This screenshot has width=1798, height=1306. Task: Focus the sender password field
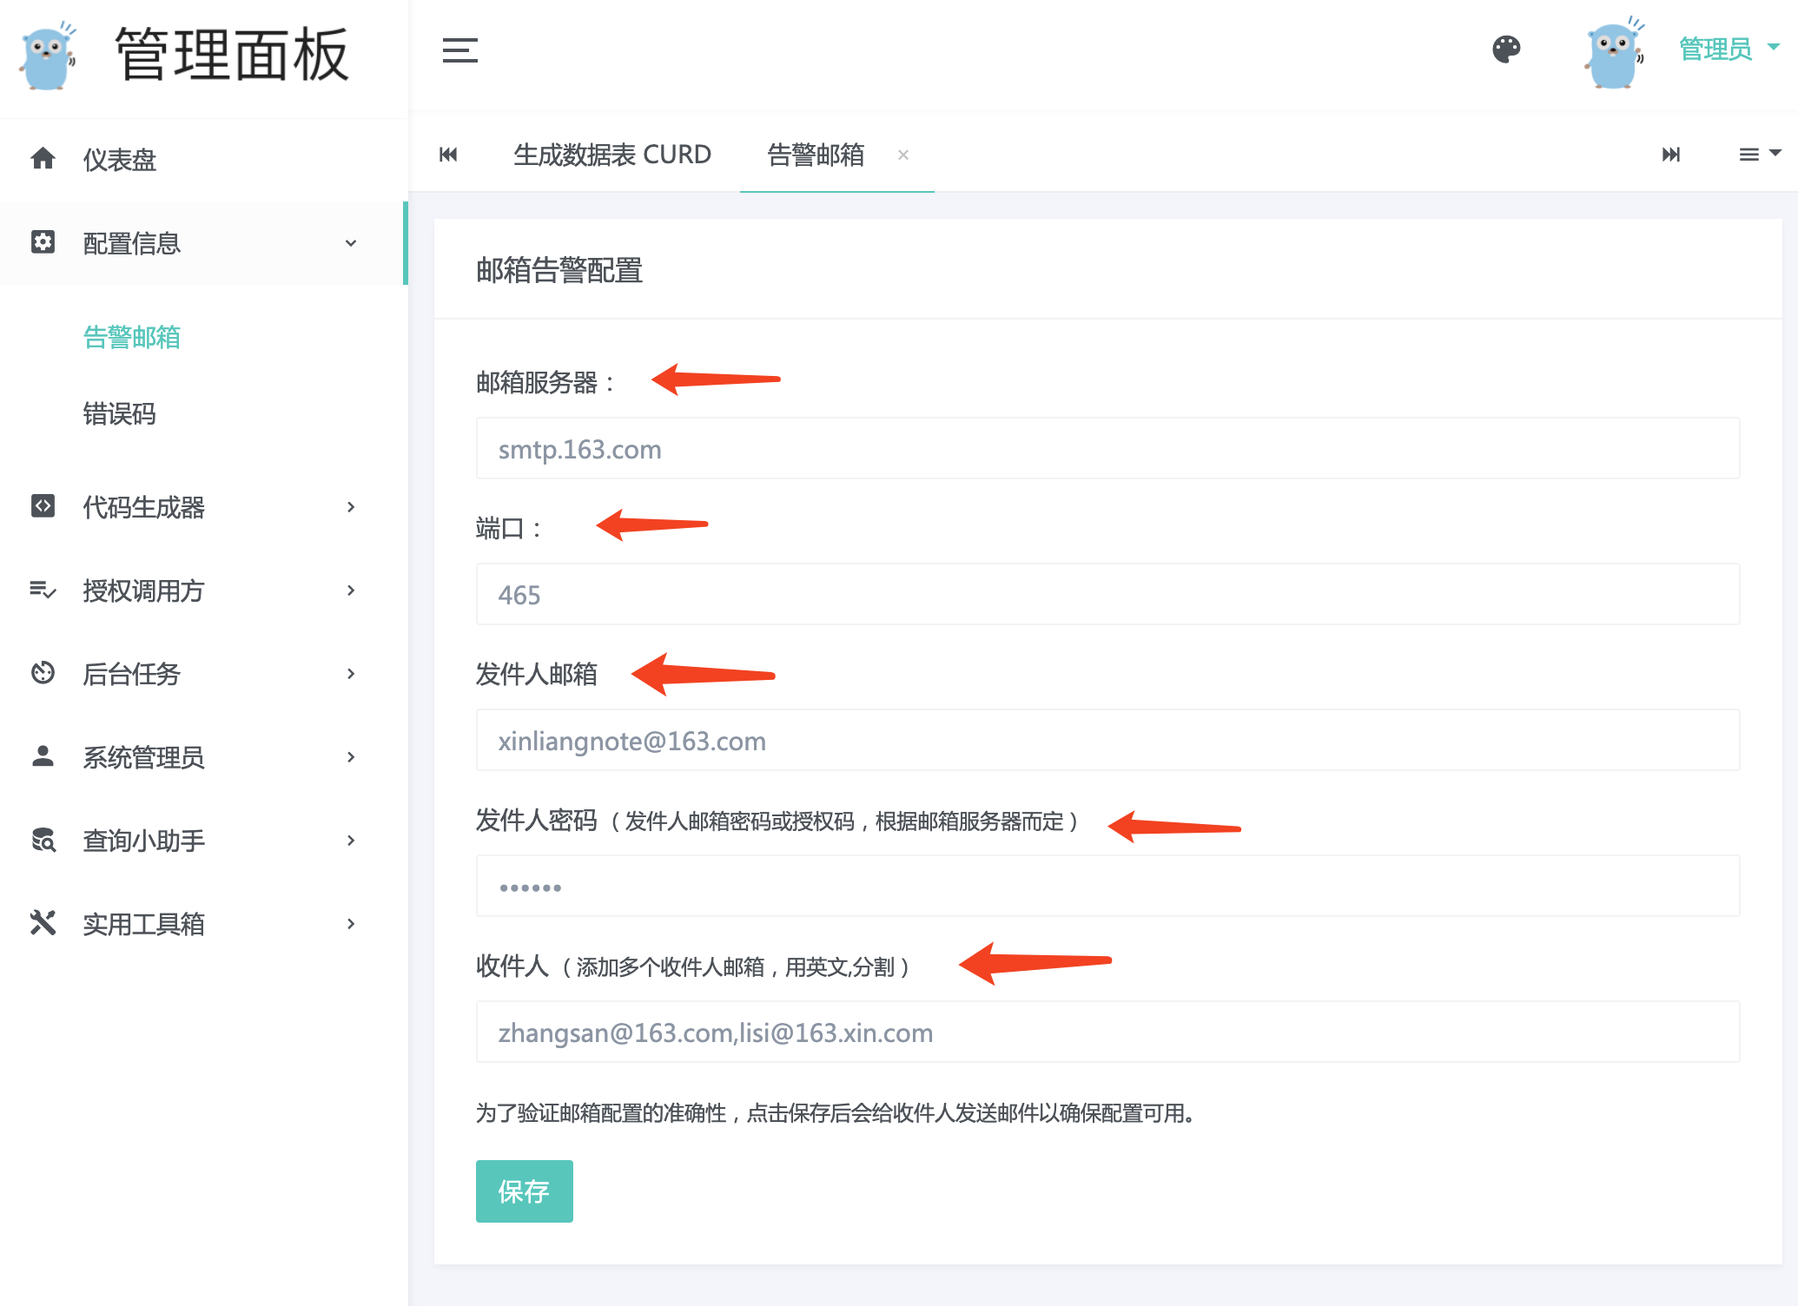coord(1107,887)
